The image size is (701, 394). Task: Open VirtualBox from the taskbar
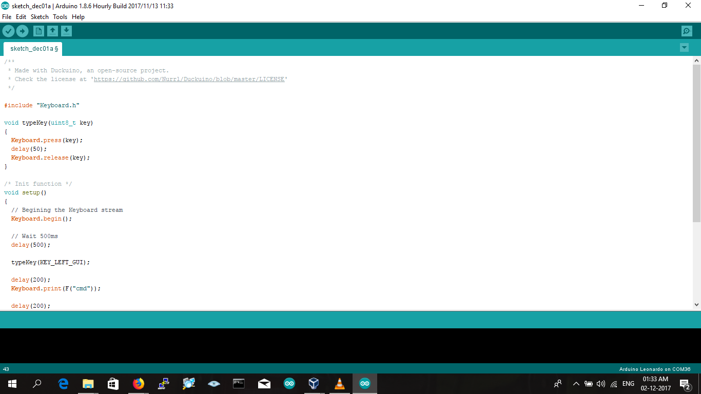[314, 384]
